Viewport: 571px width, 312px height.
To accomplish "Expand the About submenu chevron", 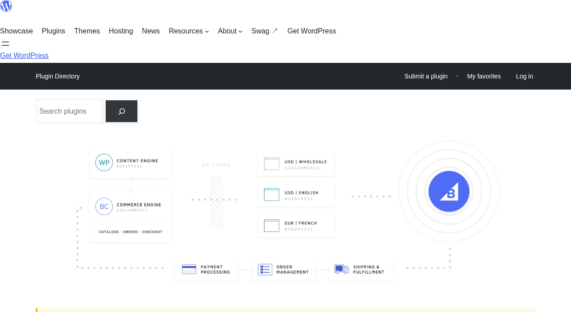I will [x=240, y=32].
